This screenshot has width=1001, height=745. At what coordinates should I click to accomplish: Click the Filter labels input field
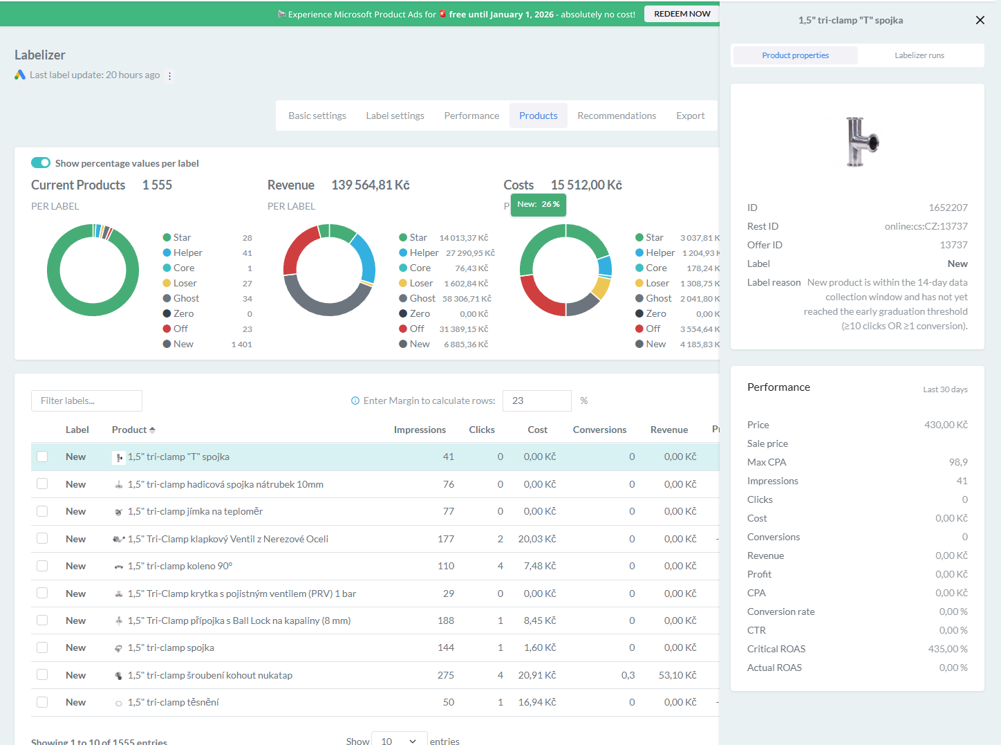86,401
